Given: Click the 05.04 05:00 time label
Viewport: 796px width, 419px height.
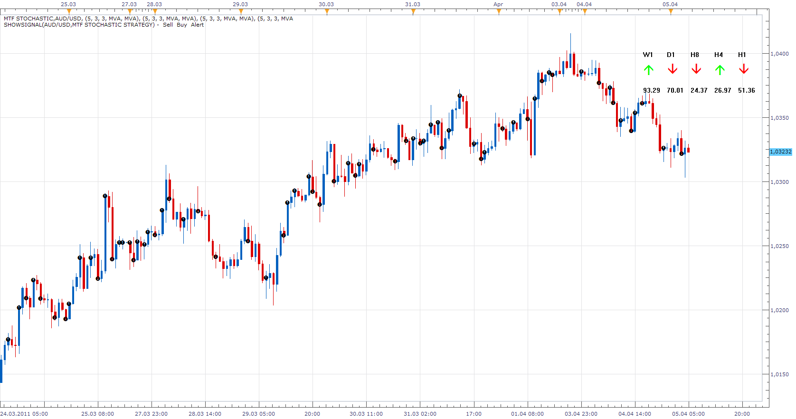Looking at the screenshot, I should [x=688, y=414].
